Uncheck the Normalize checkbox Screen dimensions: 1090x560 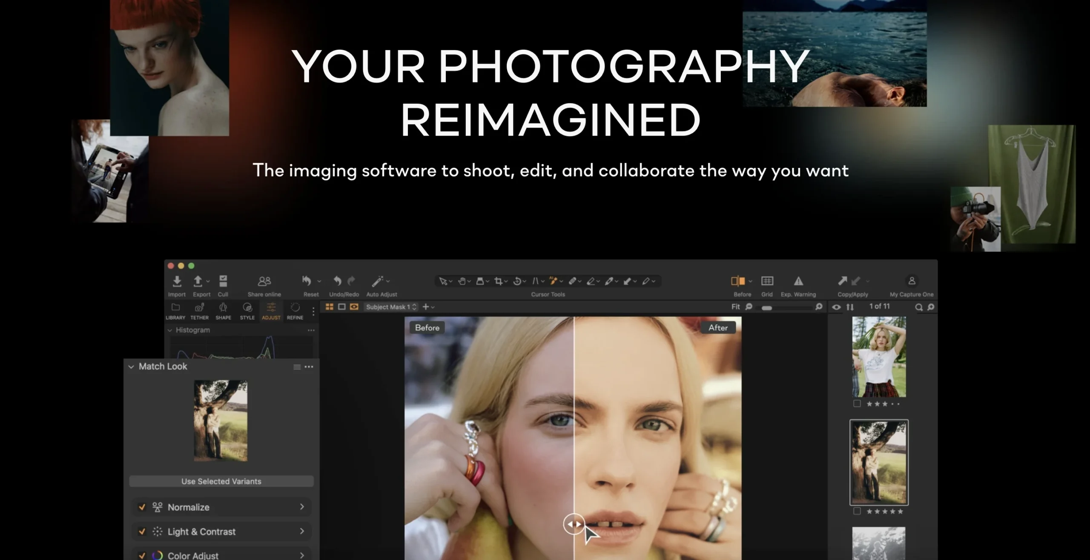coord(142,507)
